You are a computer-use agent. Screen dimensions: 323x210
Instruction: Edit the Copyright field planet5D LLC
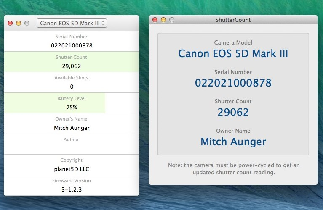coord(72,169)
